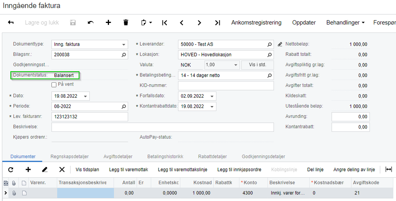396x201 pixels.
Task: Go to previous record icon
Action: coord(182,23)
